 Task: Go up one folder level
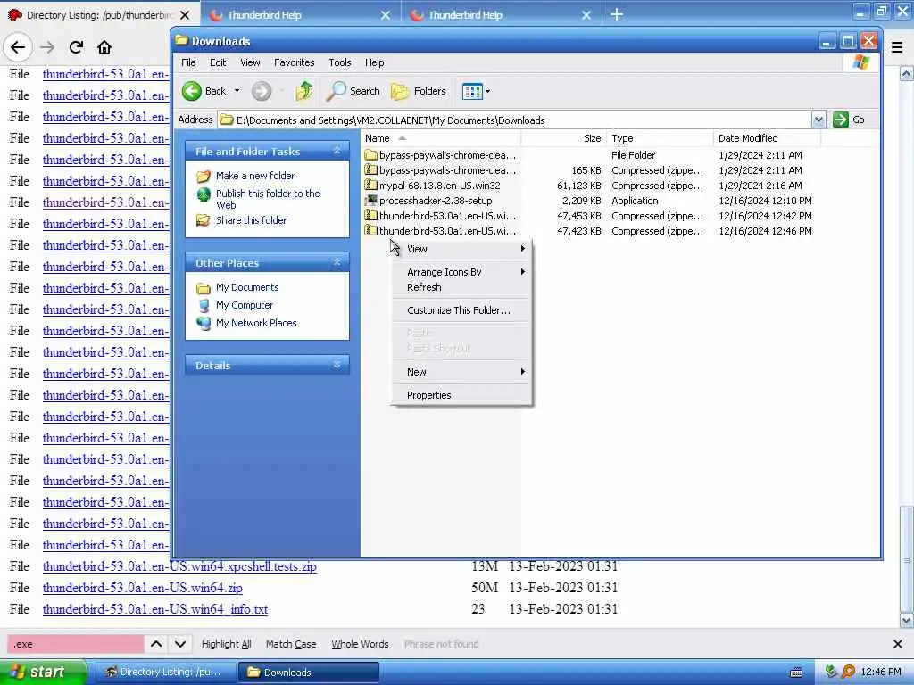pos(303,91)
